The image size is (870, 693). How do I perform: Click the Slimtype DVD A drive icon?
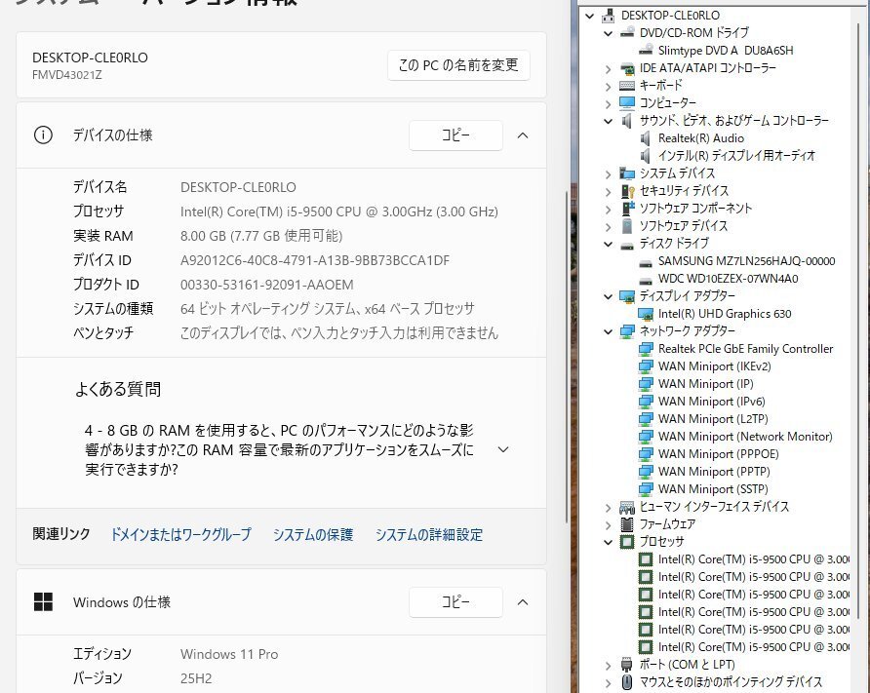click(646, 51)
